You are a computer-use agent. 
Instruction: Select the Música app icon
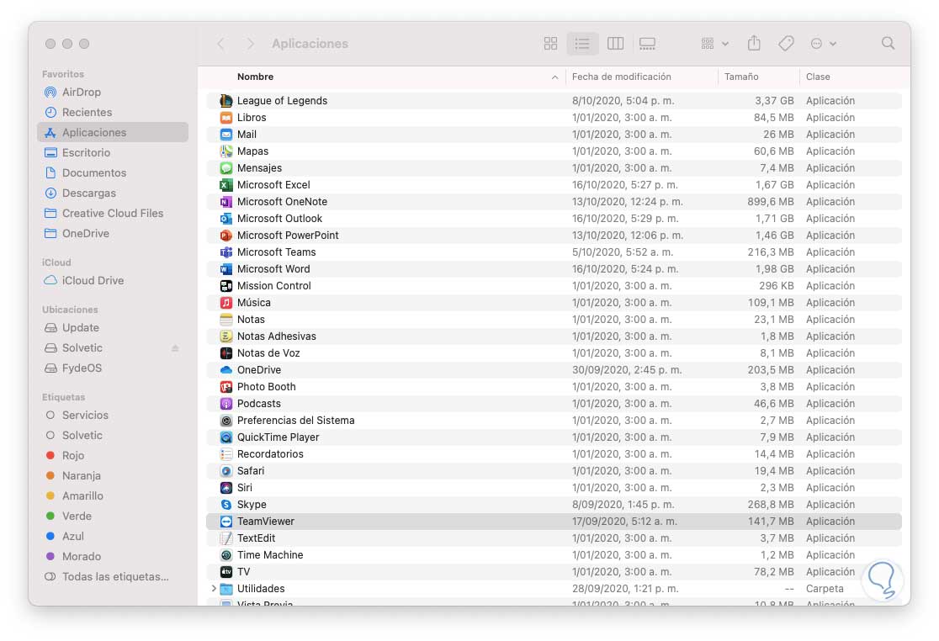(x=225, y=303)
